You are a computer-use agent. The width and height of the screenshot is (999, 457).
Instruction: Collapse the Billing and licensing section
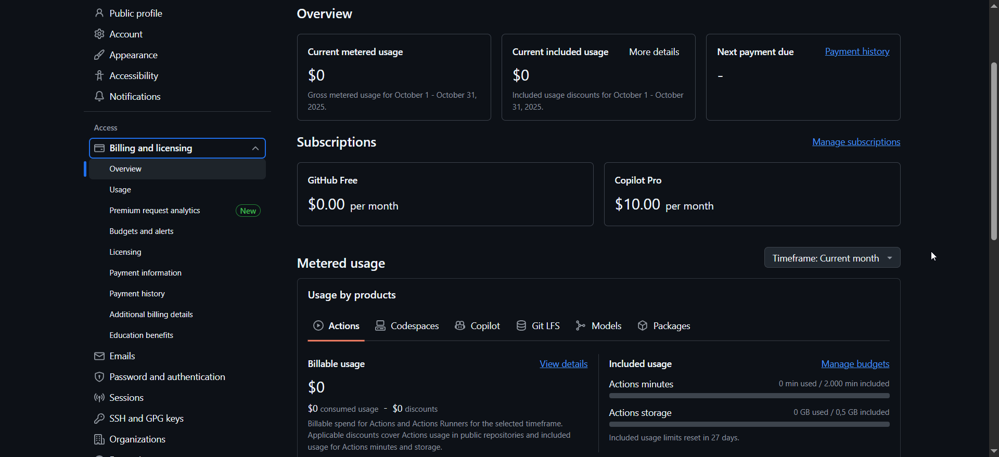coord(255,148)
